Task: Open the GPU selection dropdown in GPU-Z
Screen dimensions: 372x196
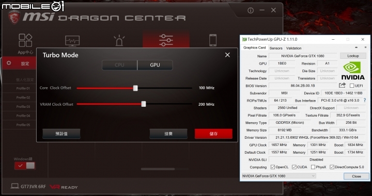Action: click(x=279, y=176)
